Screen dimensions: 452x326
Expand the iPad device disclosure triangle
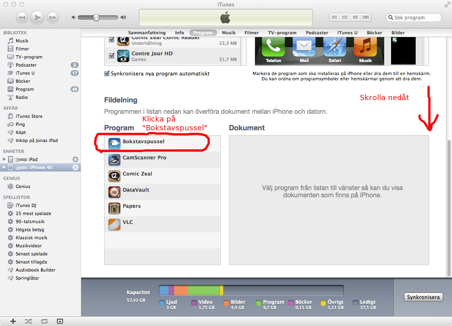[4, 159]
